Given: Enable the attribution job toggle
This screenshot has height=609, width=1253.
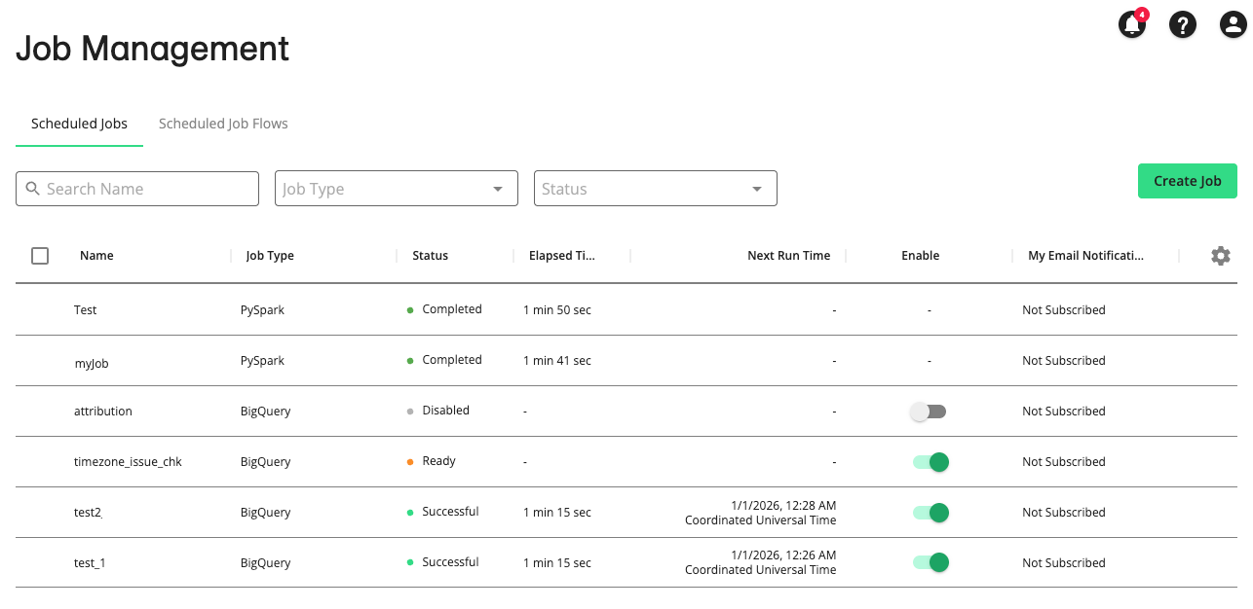Looking at the screenshot, I should coord(928,412).
